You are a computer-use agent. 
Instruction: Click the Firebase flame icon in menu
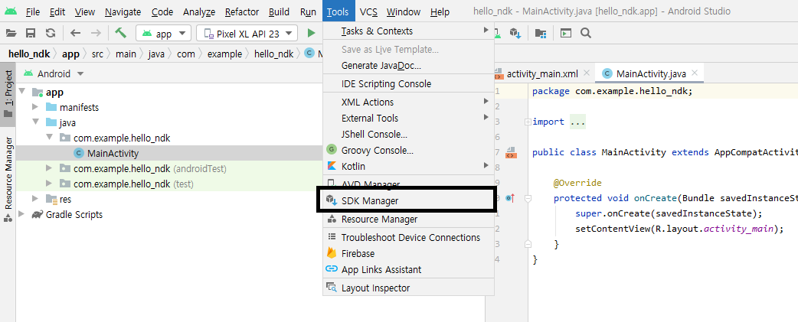[332, 253]
